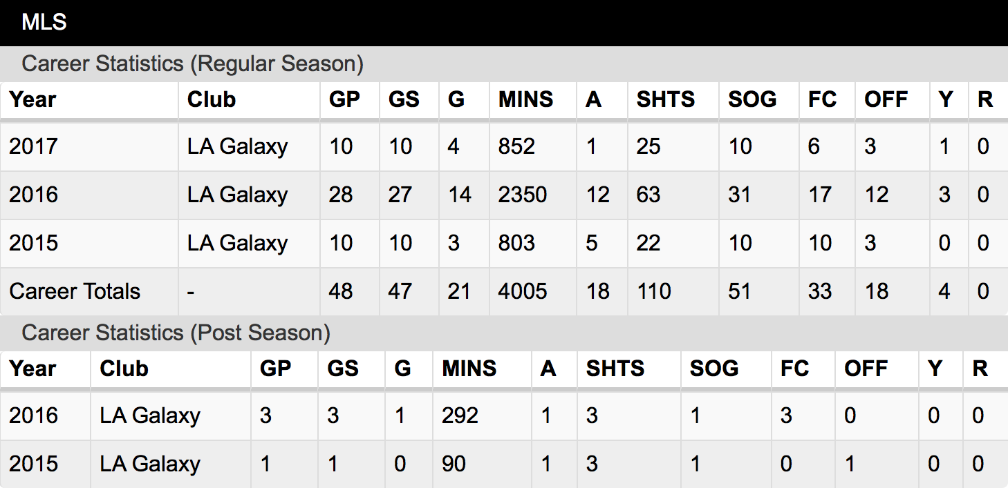This screenshot has height=490, width=1008.
Task: Select the Post Season Career Statistics heading
Action: tap(176, 333)
